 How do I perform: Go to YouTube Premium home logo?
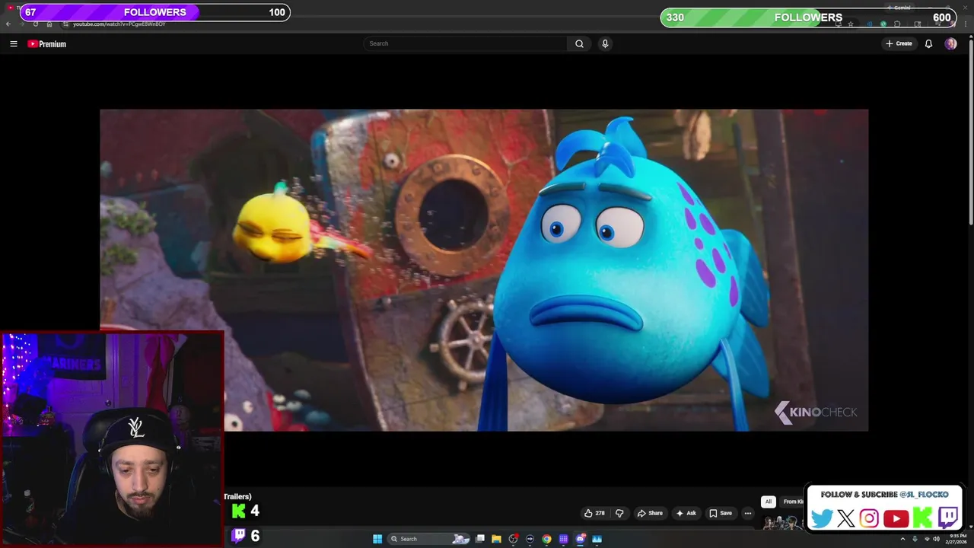coord(47,44)
